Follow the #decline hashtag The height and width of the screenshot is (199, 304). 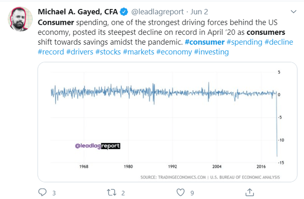[279, 42]
